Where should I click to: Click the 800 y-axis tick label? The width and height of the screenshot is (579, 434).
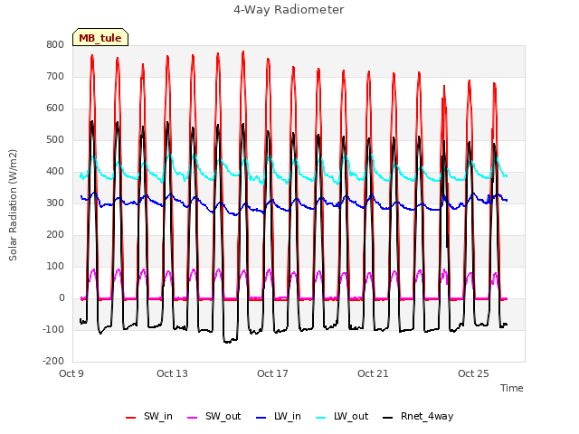(55, 44)
